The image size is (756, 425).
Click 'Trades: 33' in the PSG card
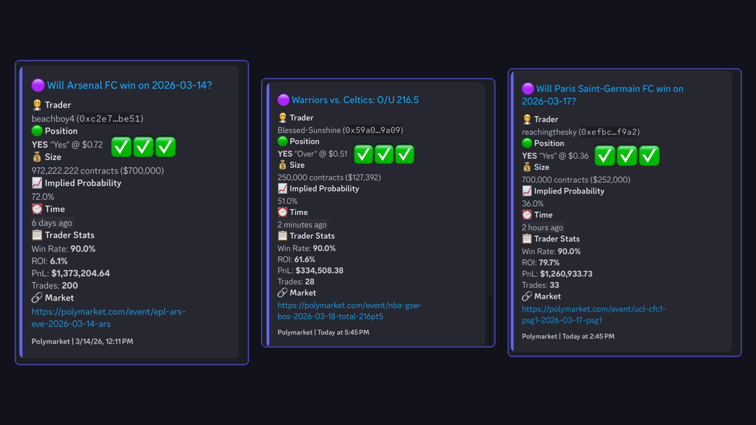point(540,285)
